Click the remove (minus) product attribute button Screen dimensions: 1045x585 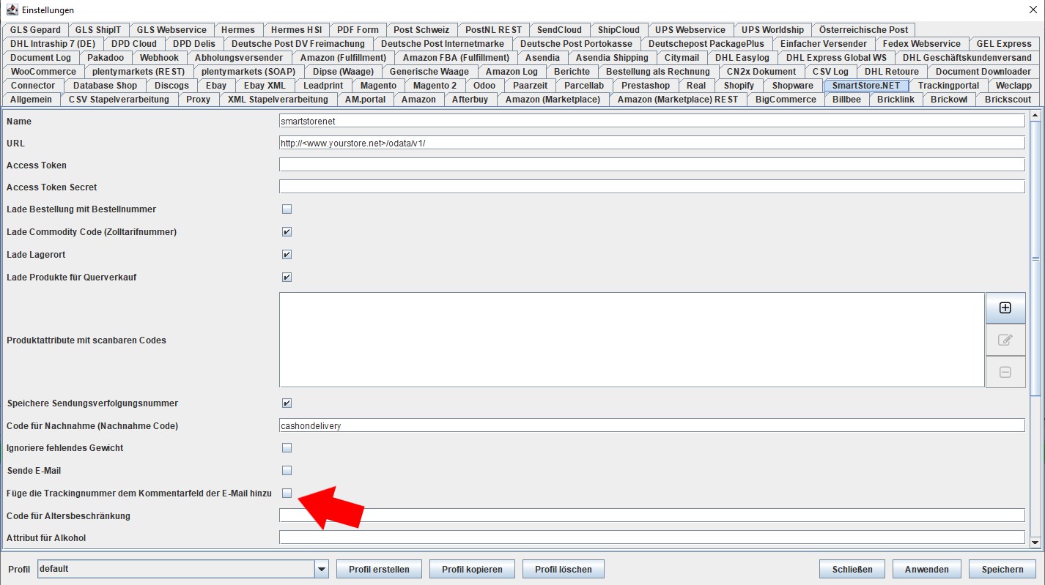(1005, 372)
